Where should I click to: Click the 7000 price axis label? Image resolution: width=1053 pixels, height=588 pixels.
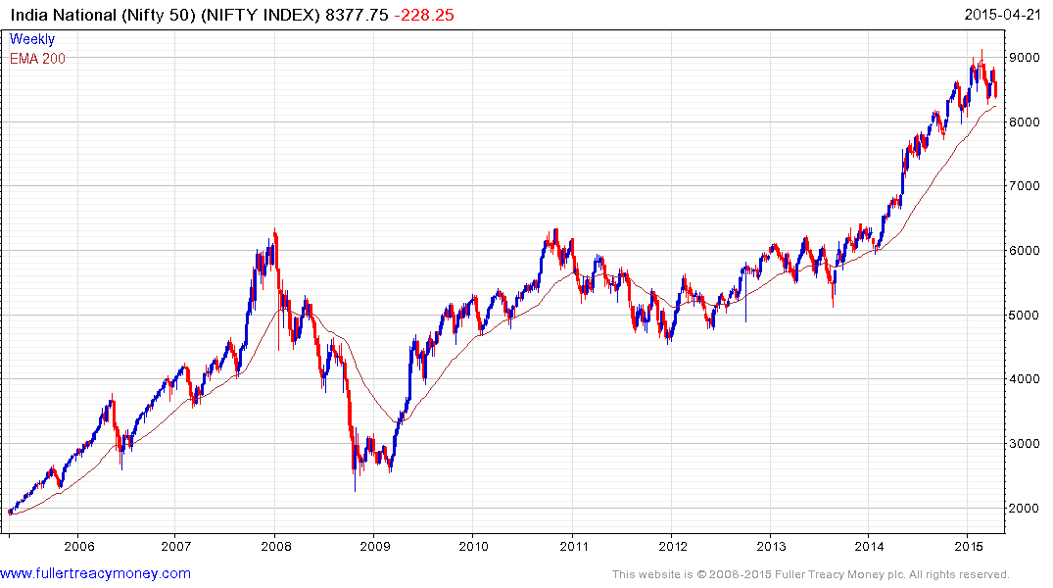(x=1025, y=185)
